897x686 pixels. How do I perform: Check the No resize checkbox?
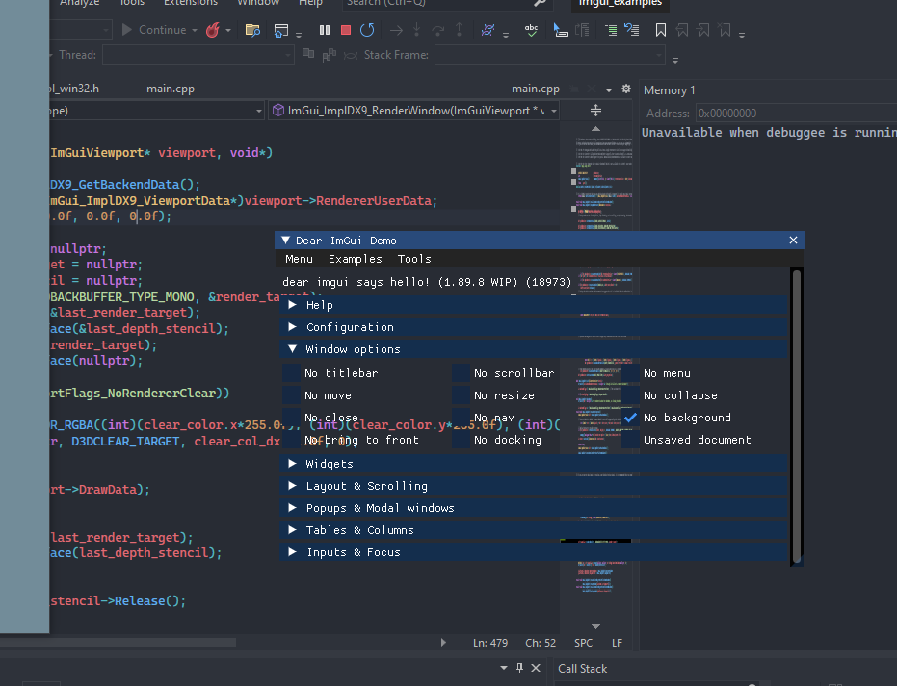click(x=462, y=394)
